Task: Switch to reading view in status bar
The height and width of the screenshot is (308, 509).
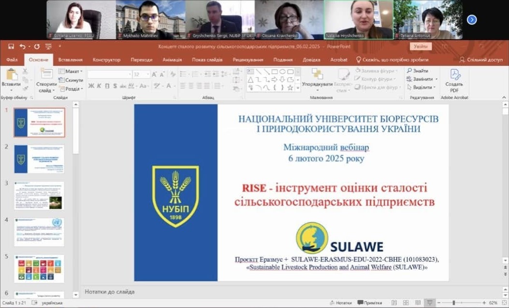Action: click(x=418, y=303)
